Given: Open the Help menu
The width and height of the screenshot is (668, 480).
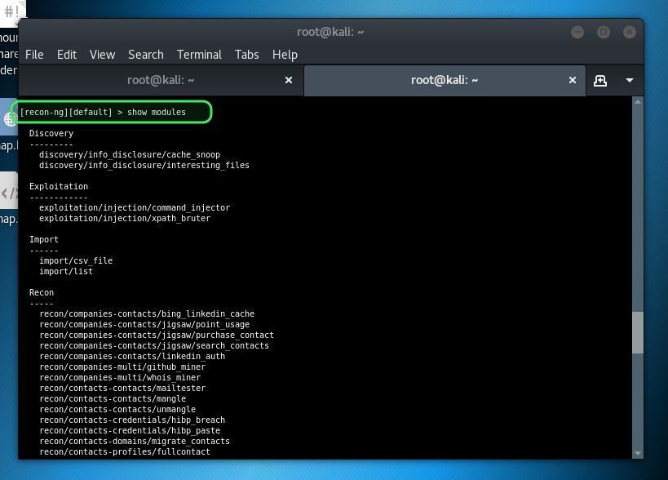Looking at the screenshot, I should 285,55.
